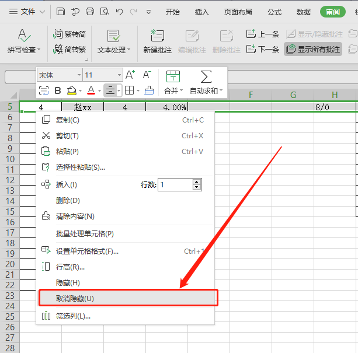Select column header G
This screenshot has width=358, height=353.
(293, 95)
